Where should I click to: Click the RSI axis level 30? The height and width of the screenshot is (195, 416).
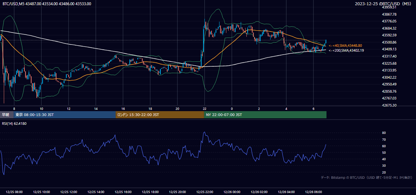[384, 166]
